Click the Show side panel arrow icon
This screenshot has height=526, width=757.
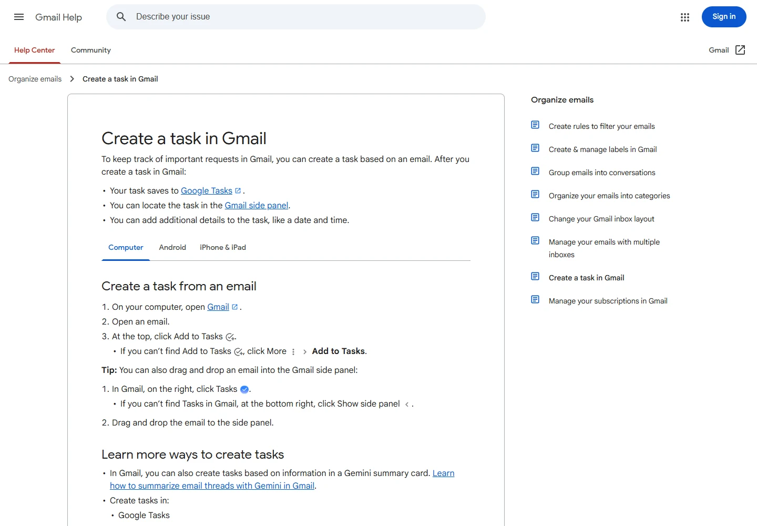(406, 404)
